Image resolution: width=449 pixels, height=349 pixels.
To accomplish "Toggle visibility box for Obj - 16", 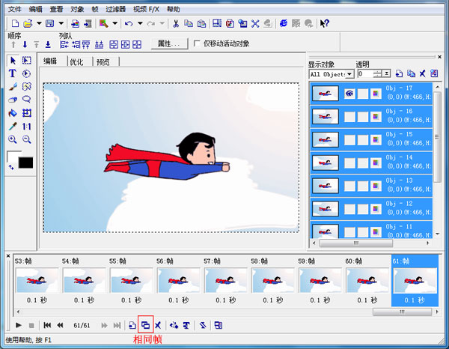I will click(x=349, y=117).
